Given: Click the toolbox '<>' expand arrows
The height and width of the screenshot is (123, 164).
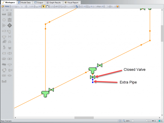Looking at the screenshot, I should 7,10.
